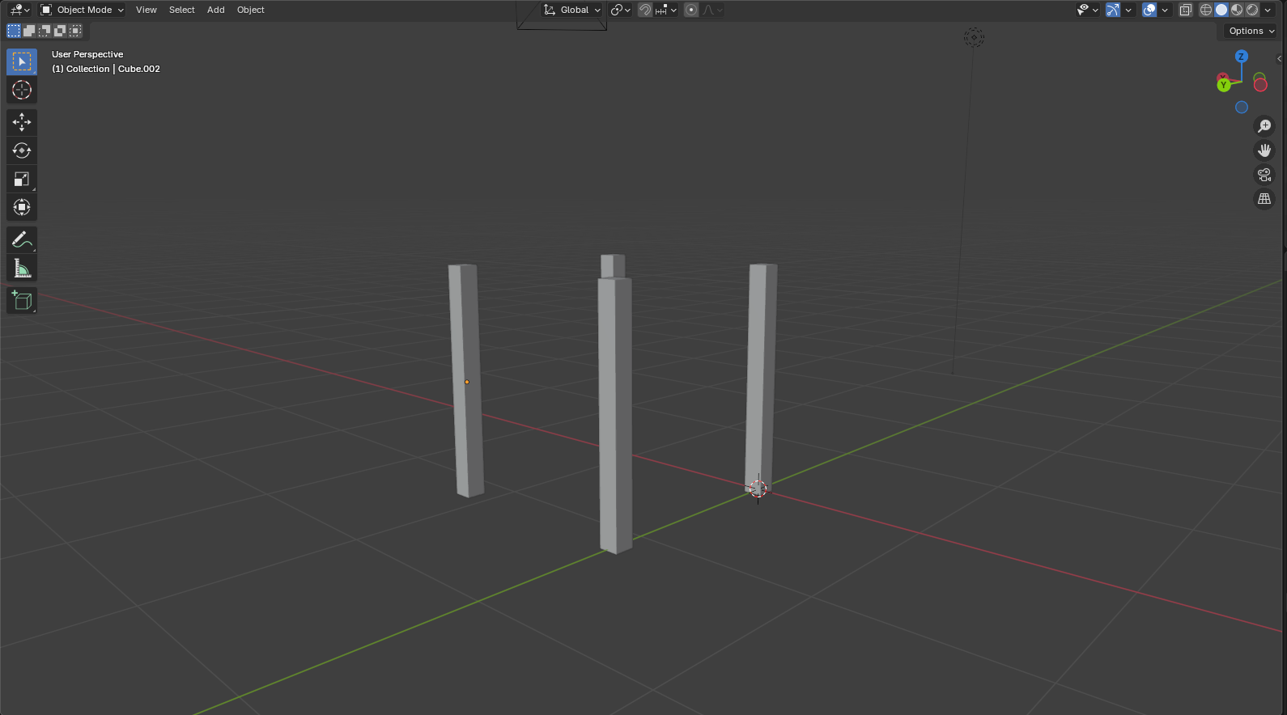
Task: Choose the Scale tool
Action: click(x=22, y=179)
